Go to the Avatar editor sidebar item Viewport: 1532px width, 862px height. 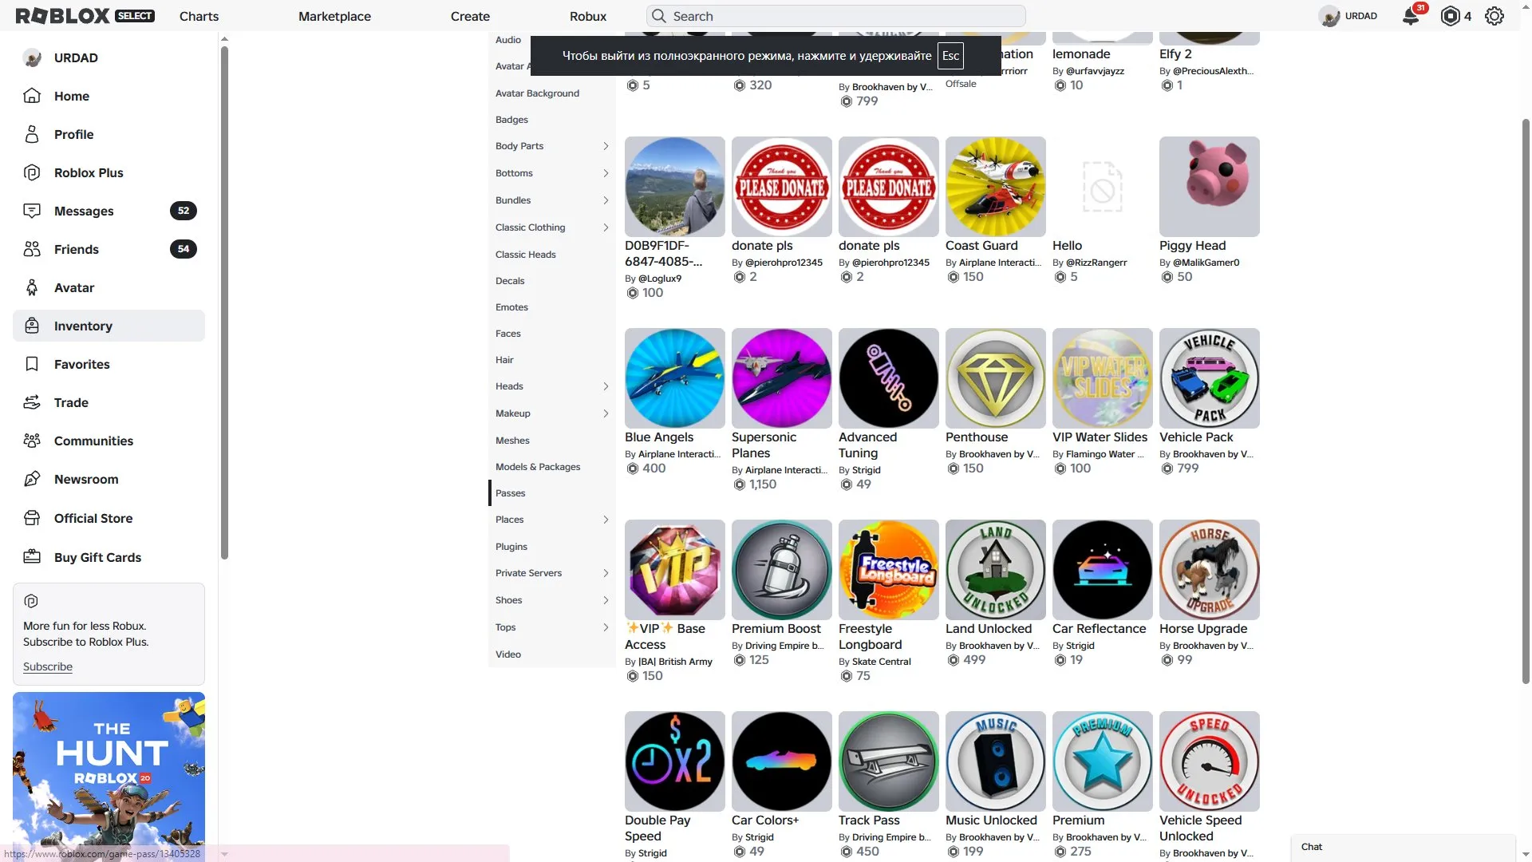pyautogui.click(x=109, y=287)
